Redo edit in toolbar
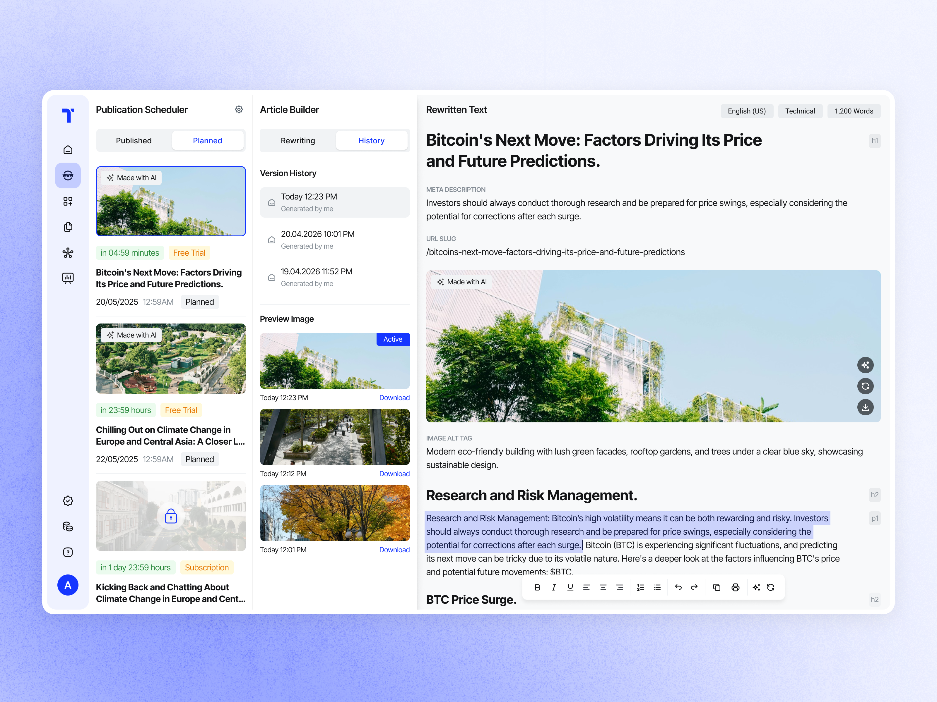Image resolution: width=937 pixels, height=702 pixels. pos(694,587)
